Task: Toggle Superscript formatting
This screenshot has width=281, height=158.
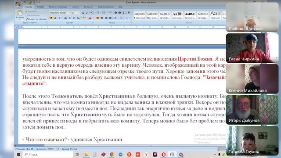Action: pos(74,18)
